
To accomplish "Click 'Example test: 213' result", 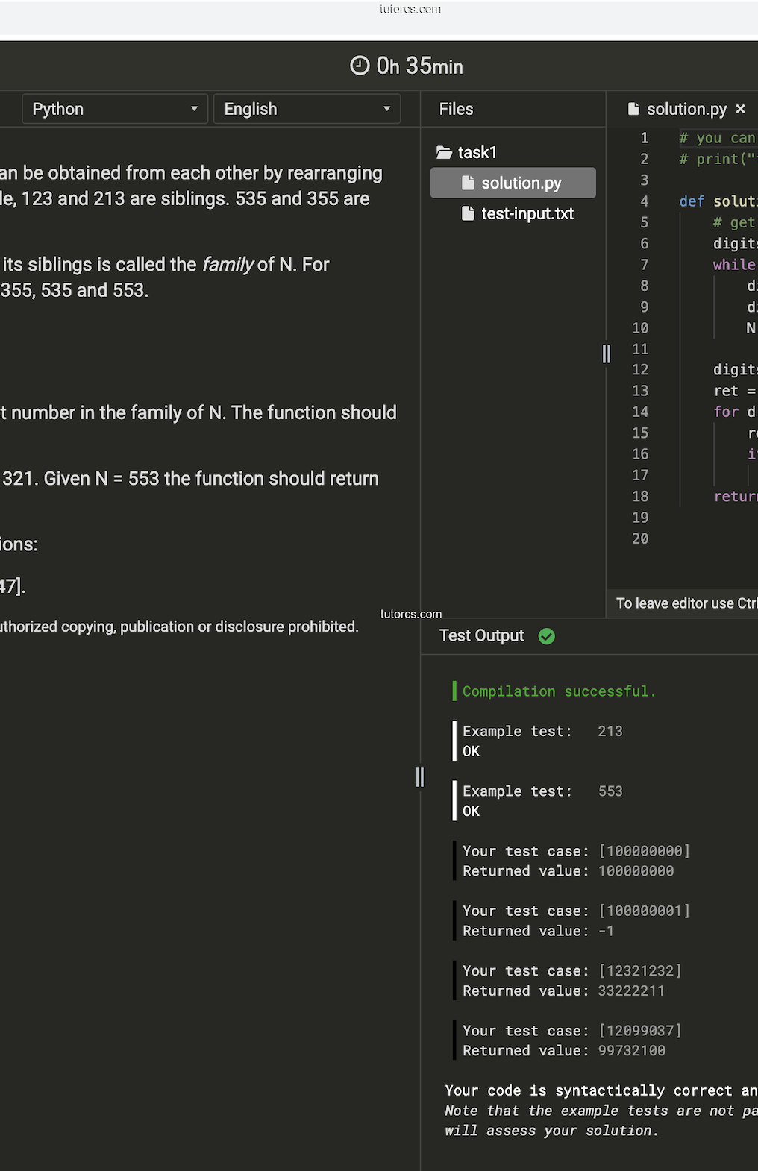I will coord(542,732).
